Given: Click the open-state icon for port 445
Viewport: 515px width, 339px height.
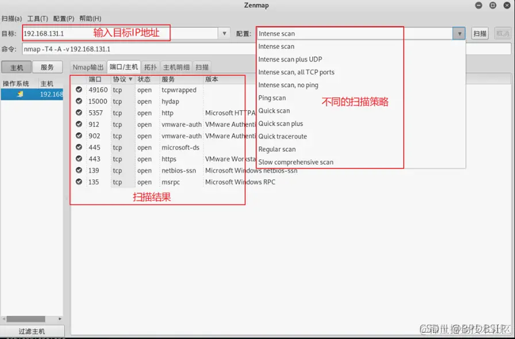Looking at the screenshot, I should [79, 147].
